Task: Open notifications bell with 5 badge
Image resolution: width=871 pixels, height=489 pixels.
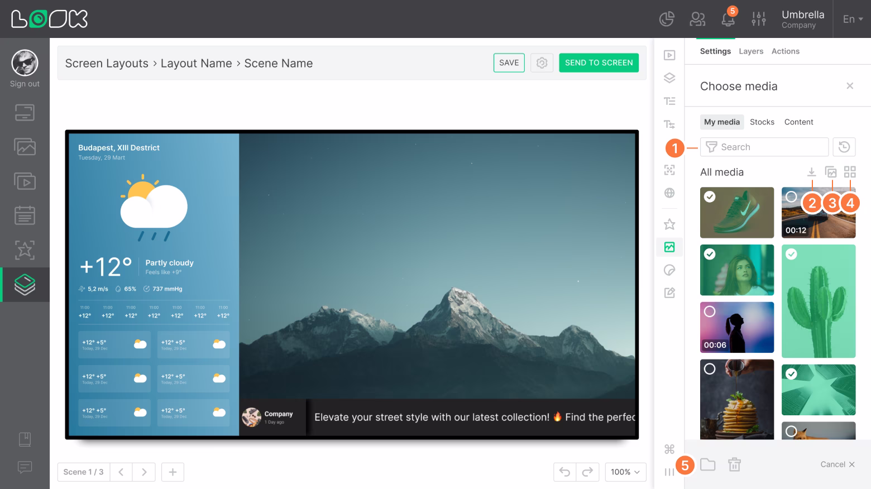Action: (x=728, y=18)
